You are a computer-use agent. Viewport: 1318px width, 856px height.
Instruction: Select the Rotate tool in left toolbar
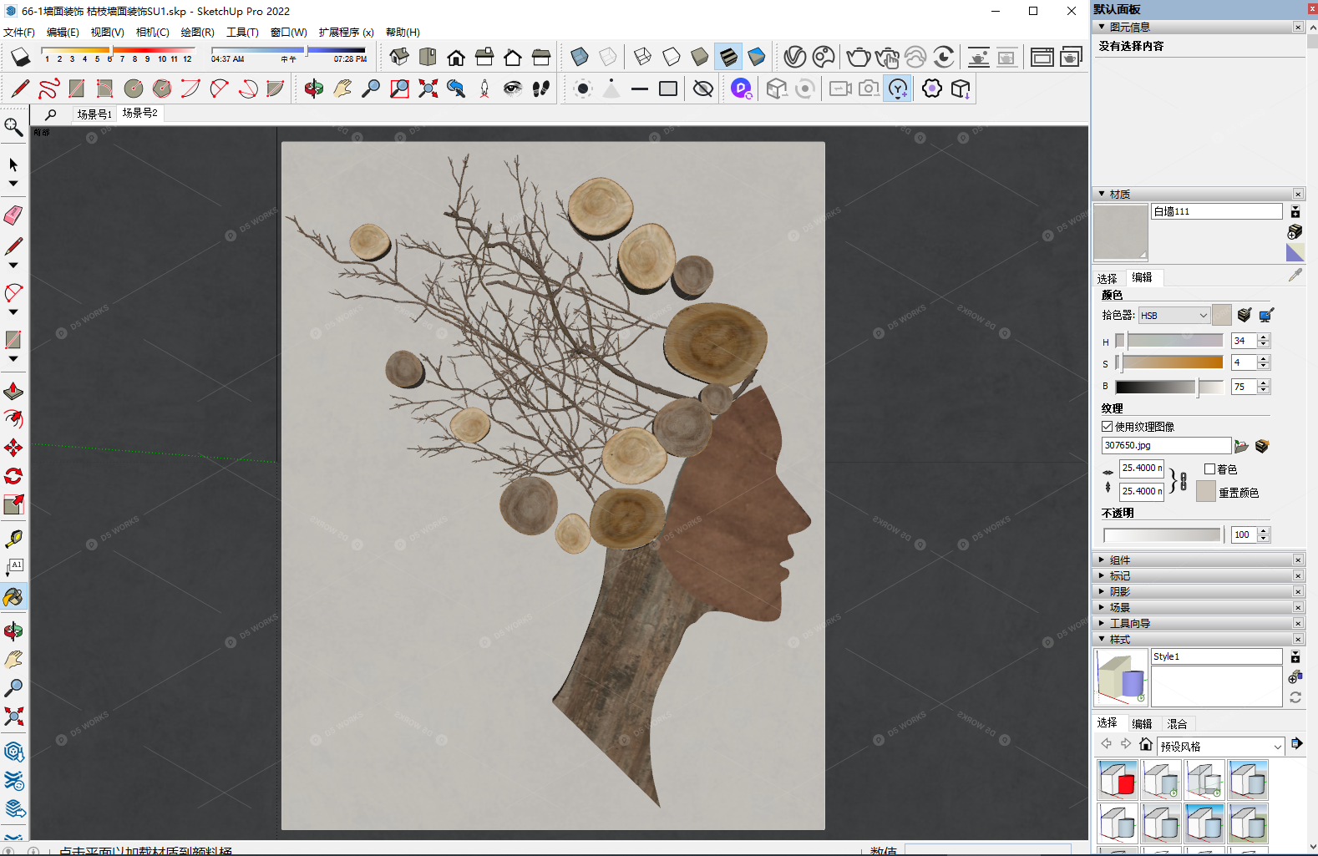[x=13, y=476]
